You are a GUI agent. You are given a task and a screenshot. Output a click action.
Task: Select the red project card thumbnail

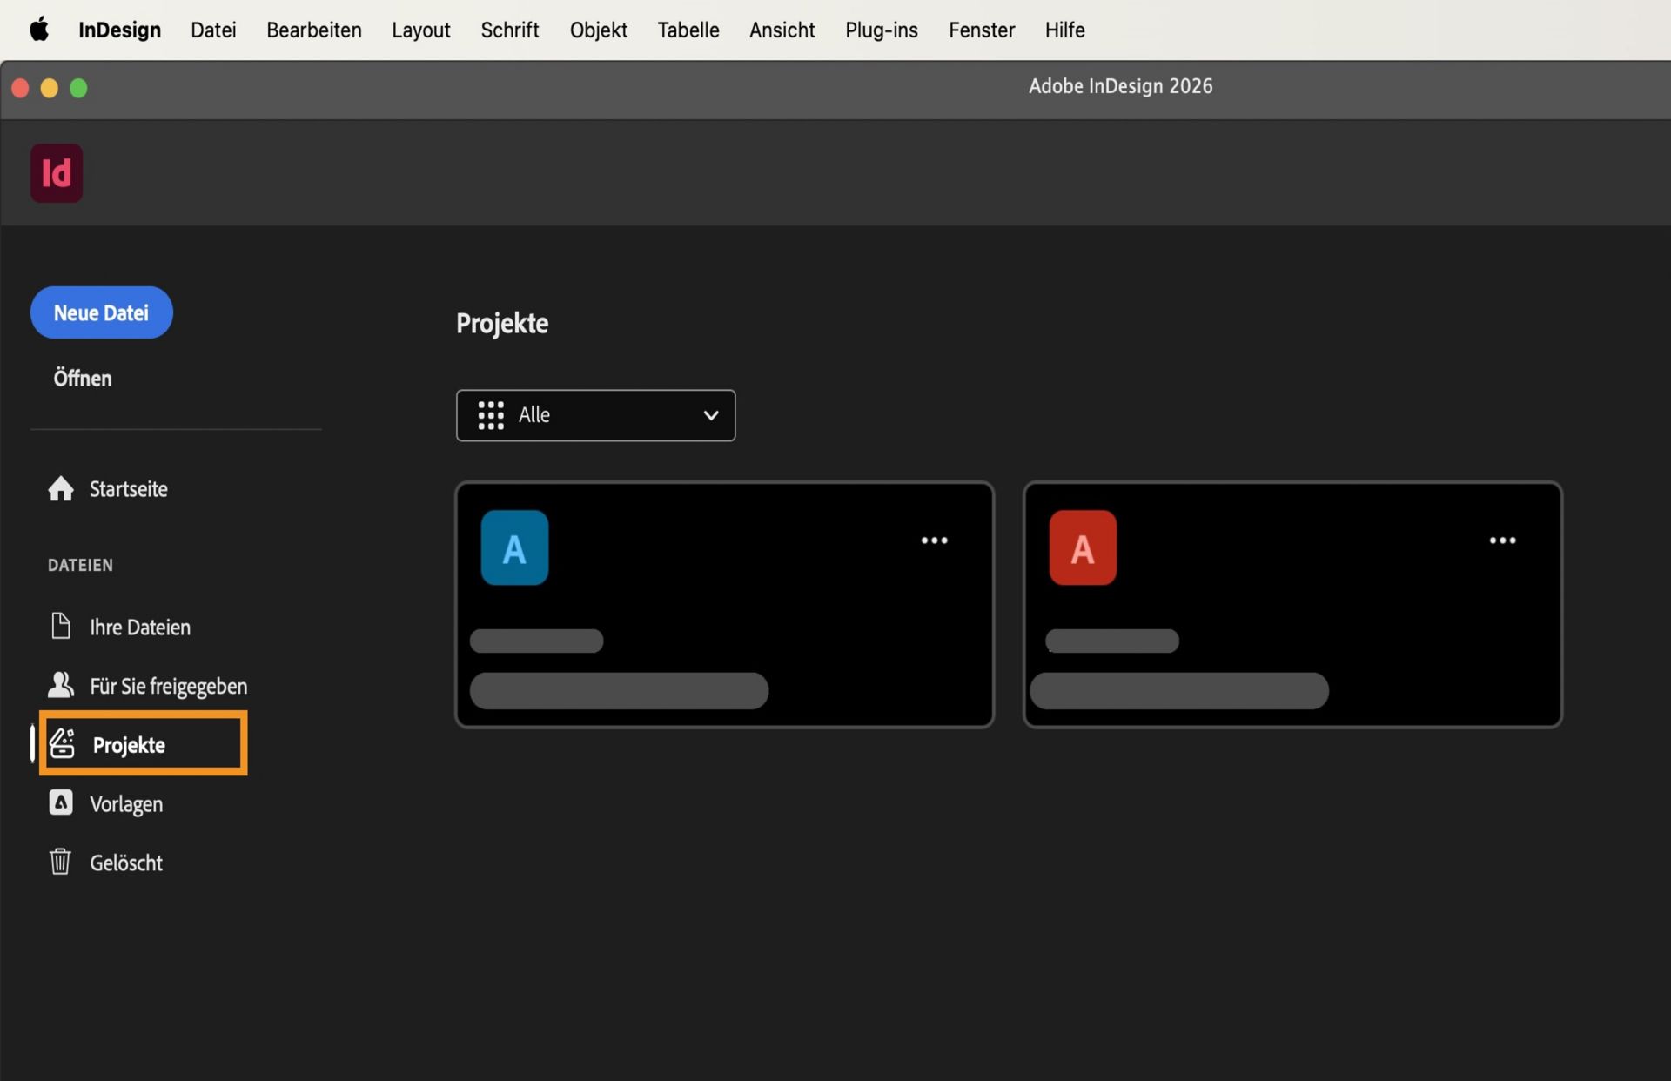(x=1083, y=547)
